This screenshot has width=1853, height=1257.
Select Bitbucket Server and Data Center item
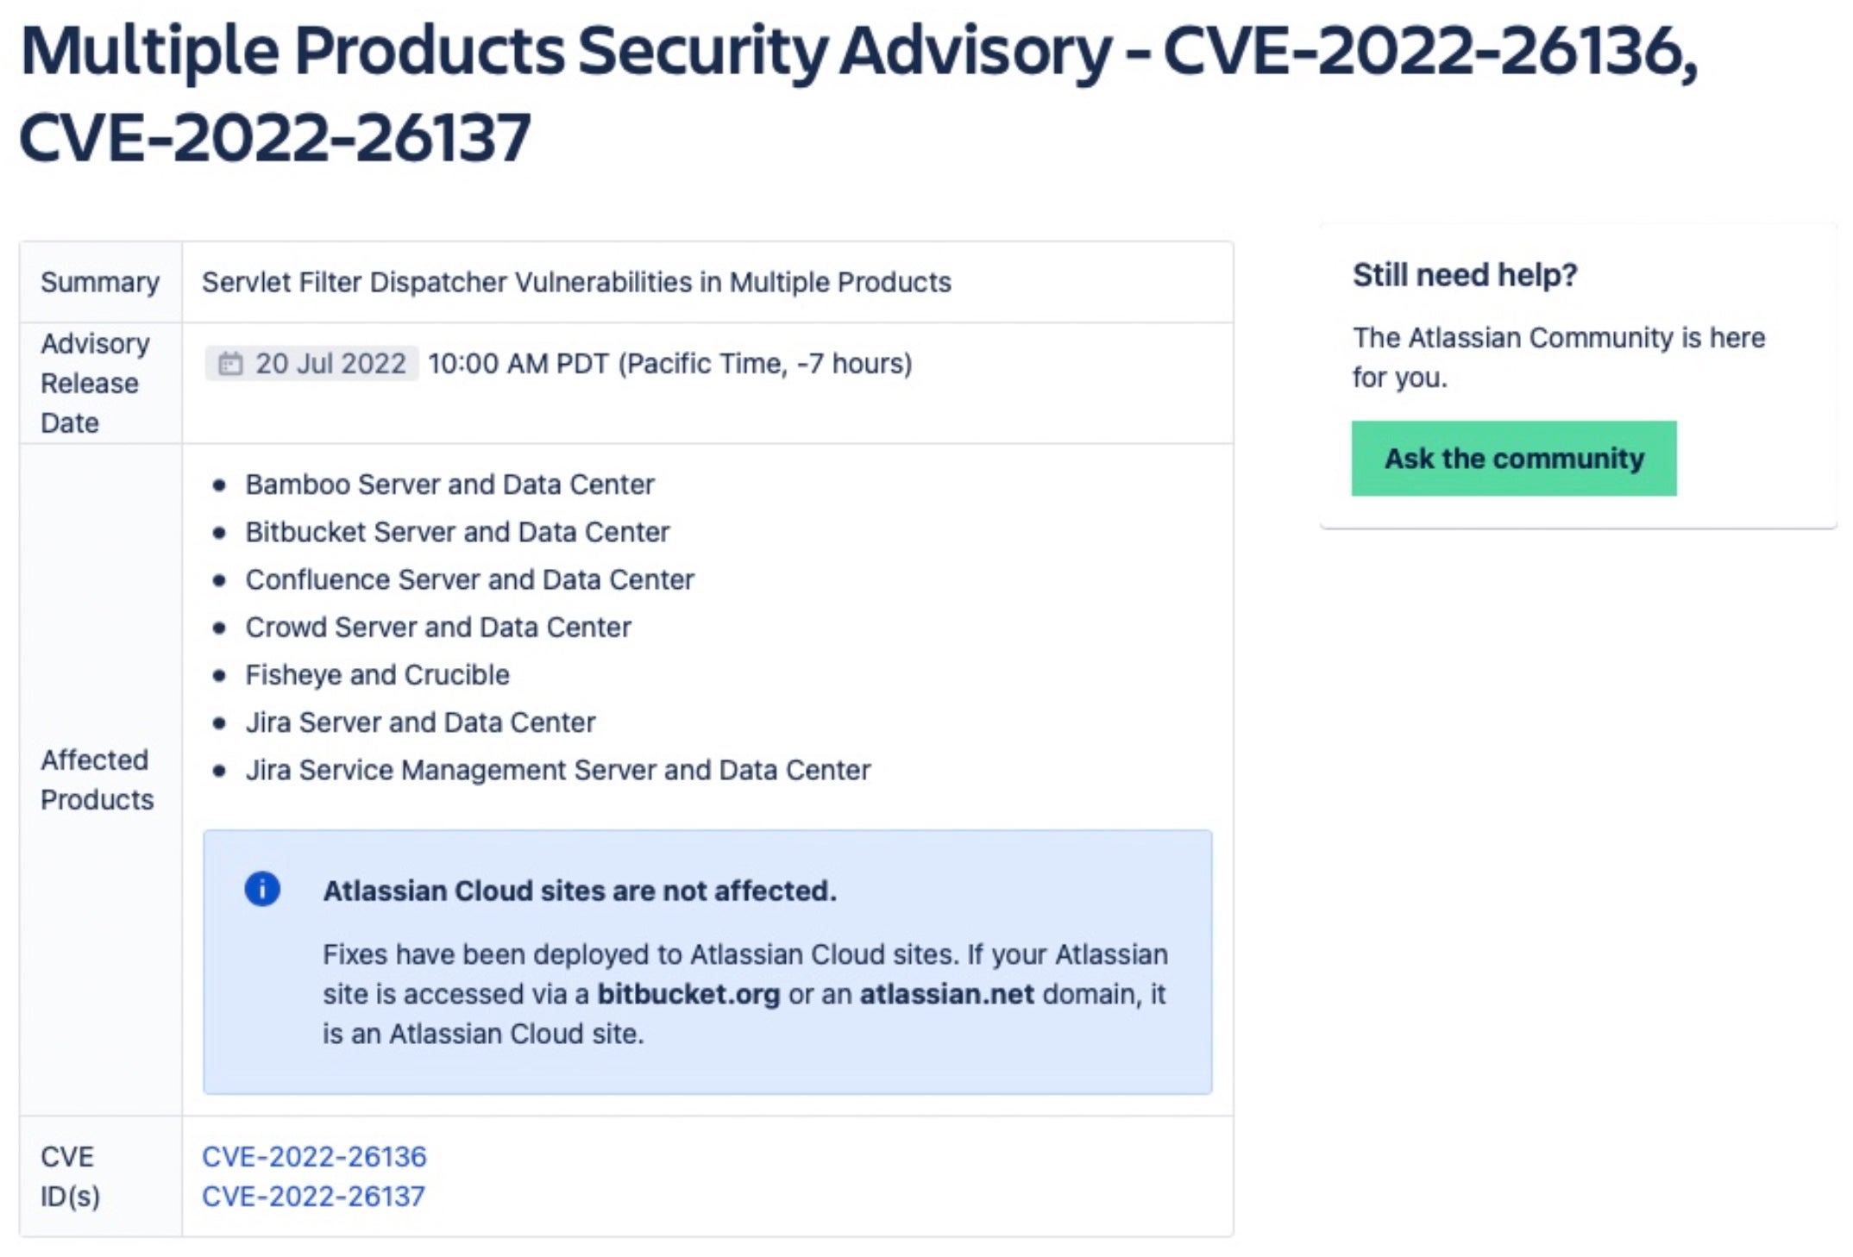[x=457, y=532]
